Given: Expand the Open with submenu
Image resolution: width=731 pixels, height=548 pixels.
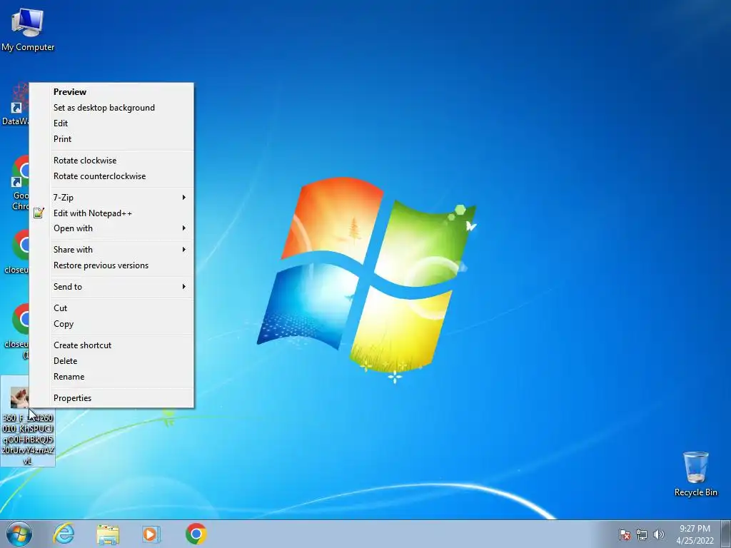Looking at the screenshot, I should click(x=111, y=228).
